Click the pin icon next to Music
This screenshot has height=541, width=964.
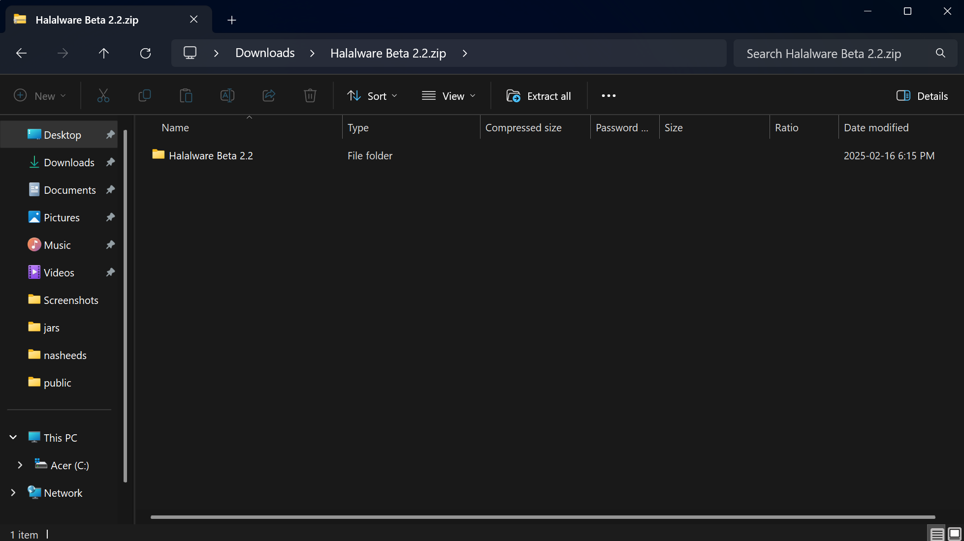[x=110, y=245]
